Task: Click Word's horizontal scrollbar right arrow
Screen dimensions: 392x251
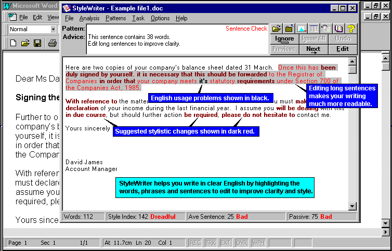Action: (385, 232)
